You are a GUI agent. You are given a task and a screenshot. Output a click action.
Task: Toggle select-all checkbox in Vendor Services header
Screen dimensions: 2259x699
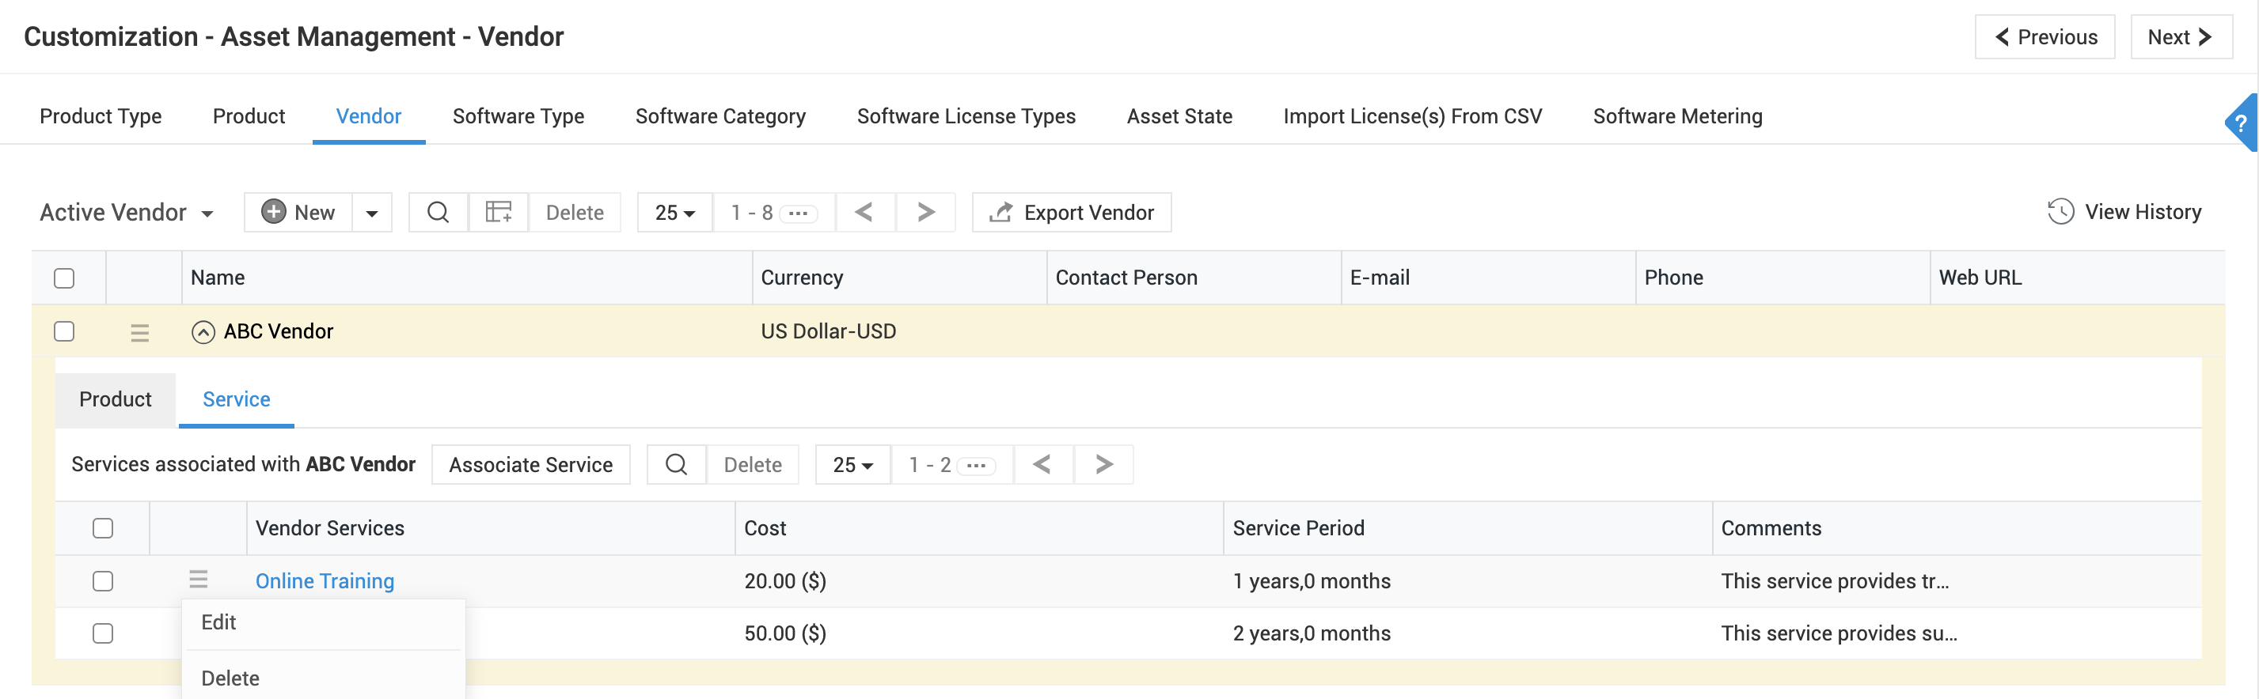(x=103, y=528)
